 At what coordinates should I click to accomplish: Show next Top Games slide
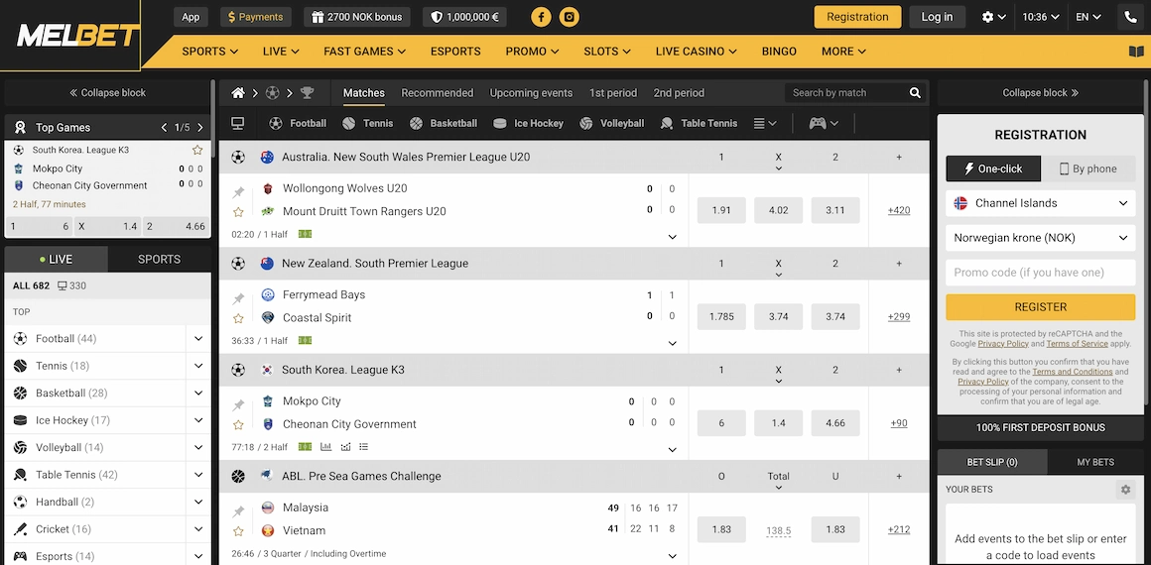(199, 128)
